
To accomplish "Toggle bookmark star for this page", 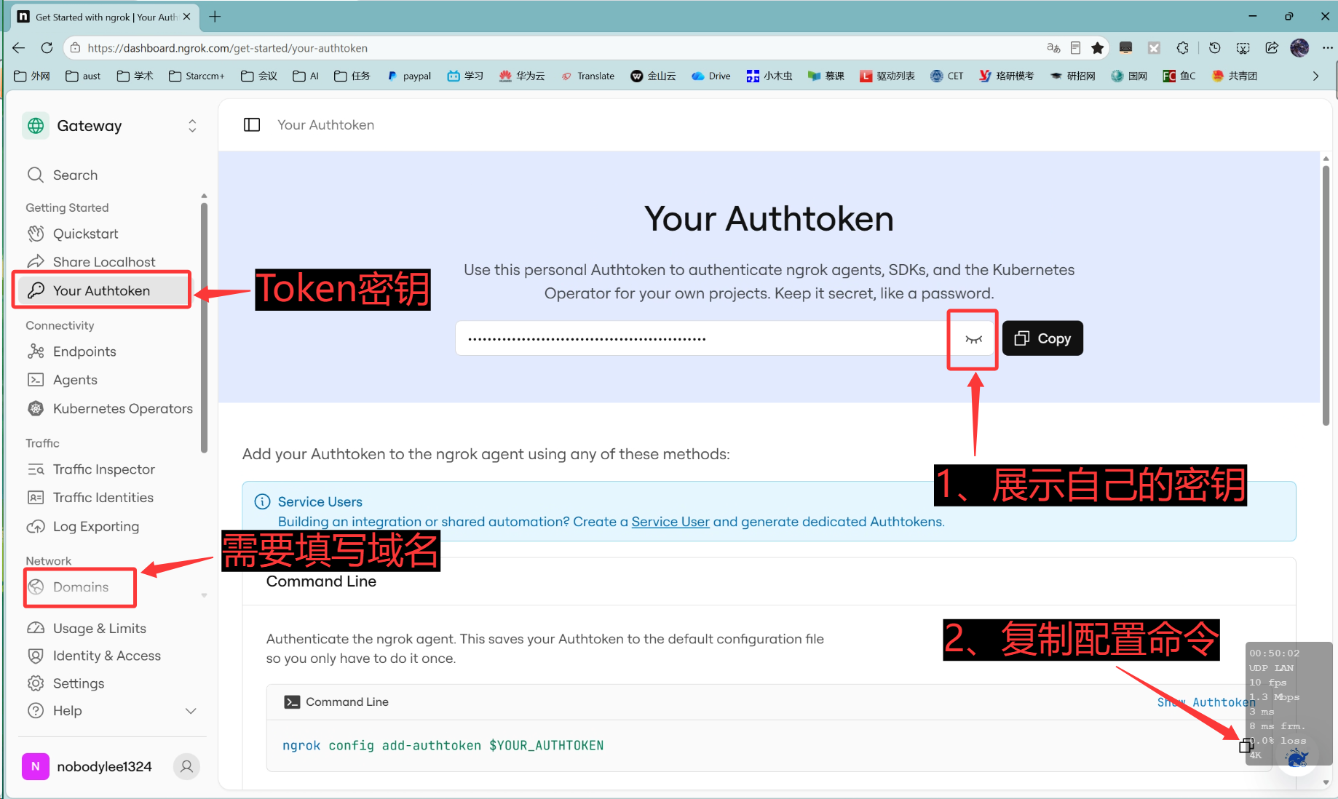I will 1098,48.
